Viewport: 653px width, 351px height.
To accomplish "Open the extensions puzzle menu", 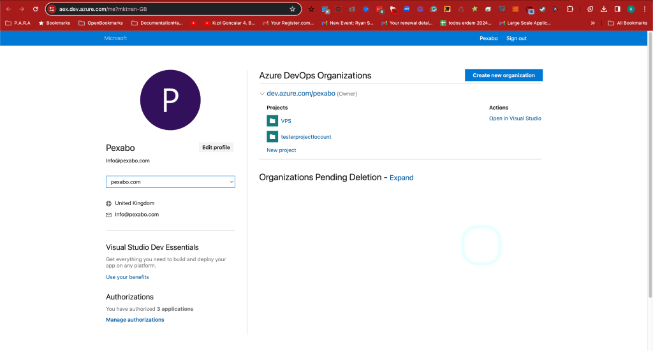I will click(x=570, y=9).
